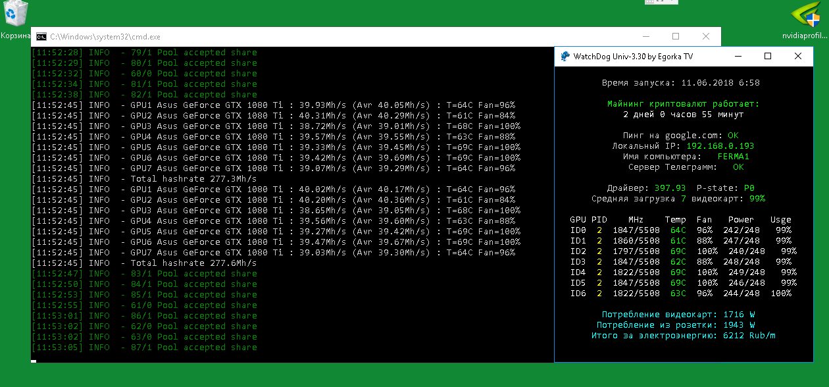Screen dimensions: 829x387
Task: Click the computer name FERMA1
Action: (x=734, y=157)
